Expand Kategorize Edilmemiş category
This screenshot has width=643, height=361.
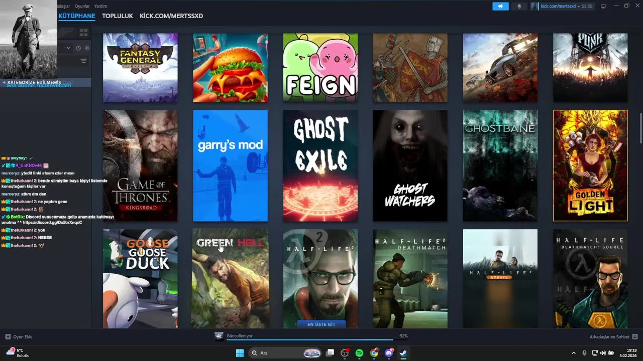(x=45, y=82)
